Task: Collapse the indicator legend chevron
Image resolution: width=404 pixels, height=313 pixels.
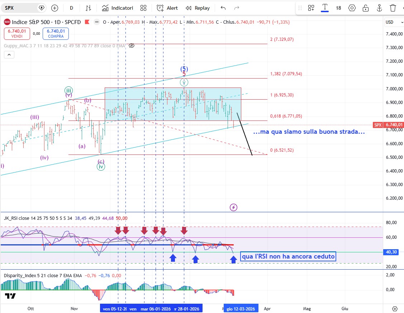Action: [x=9, y=54]
